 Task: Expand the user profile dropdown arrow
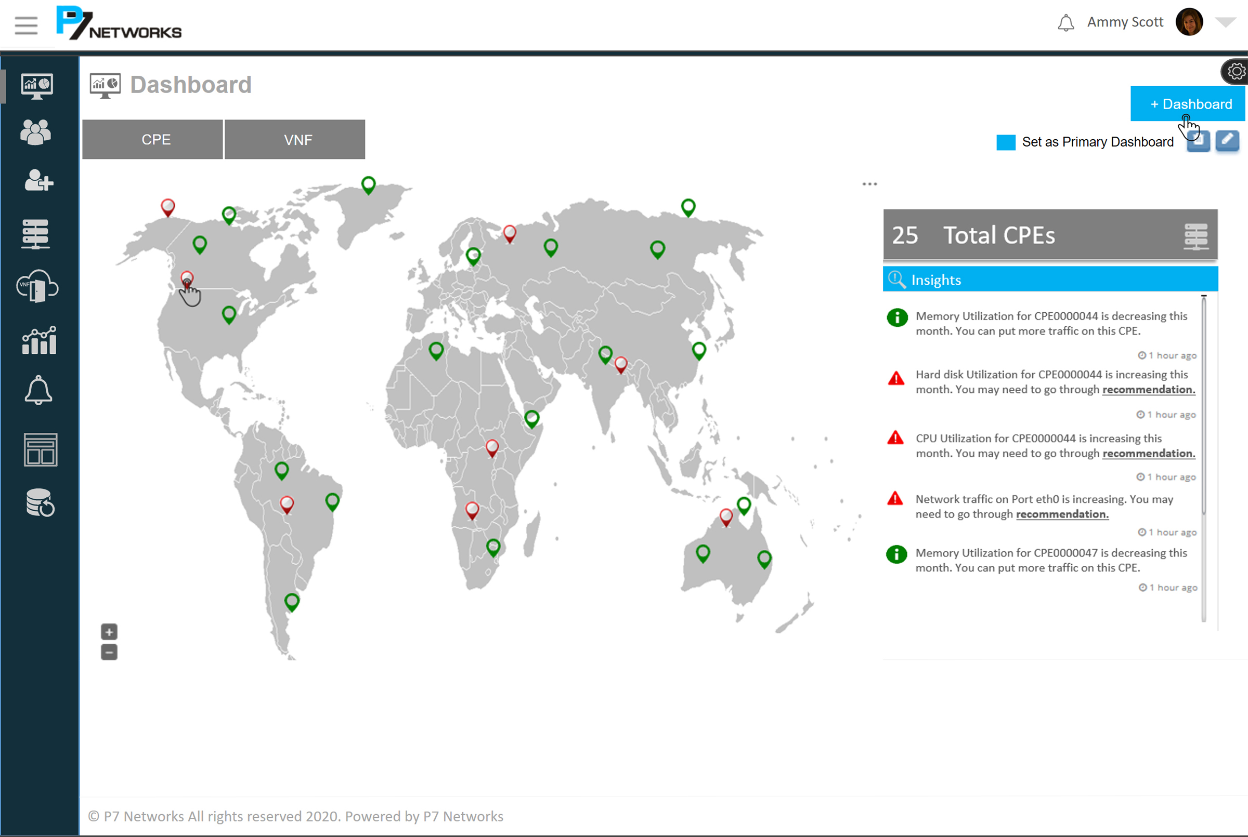pyautogui.click(x=1225, y=22)
